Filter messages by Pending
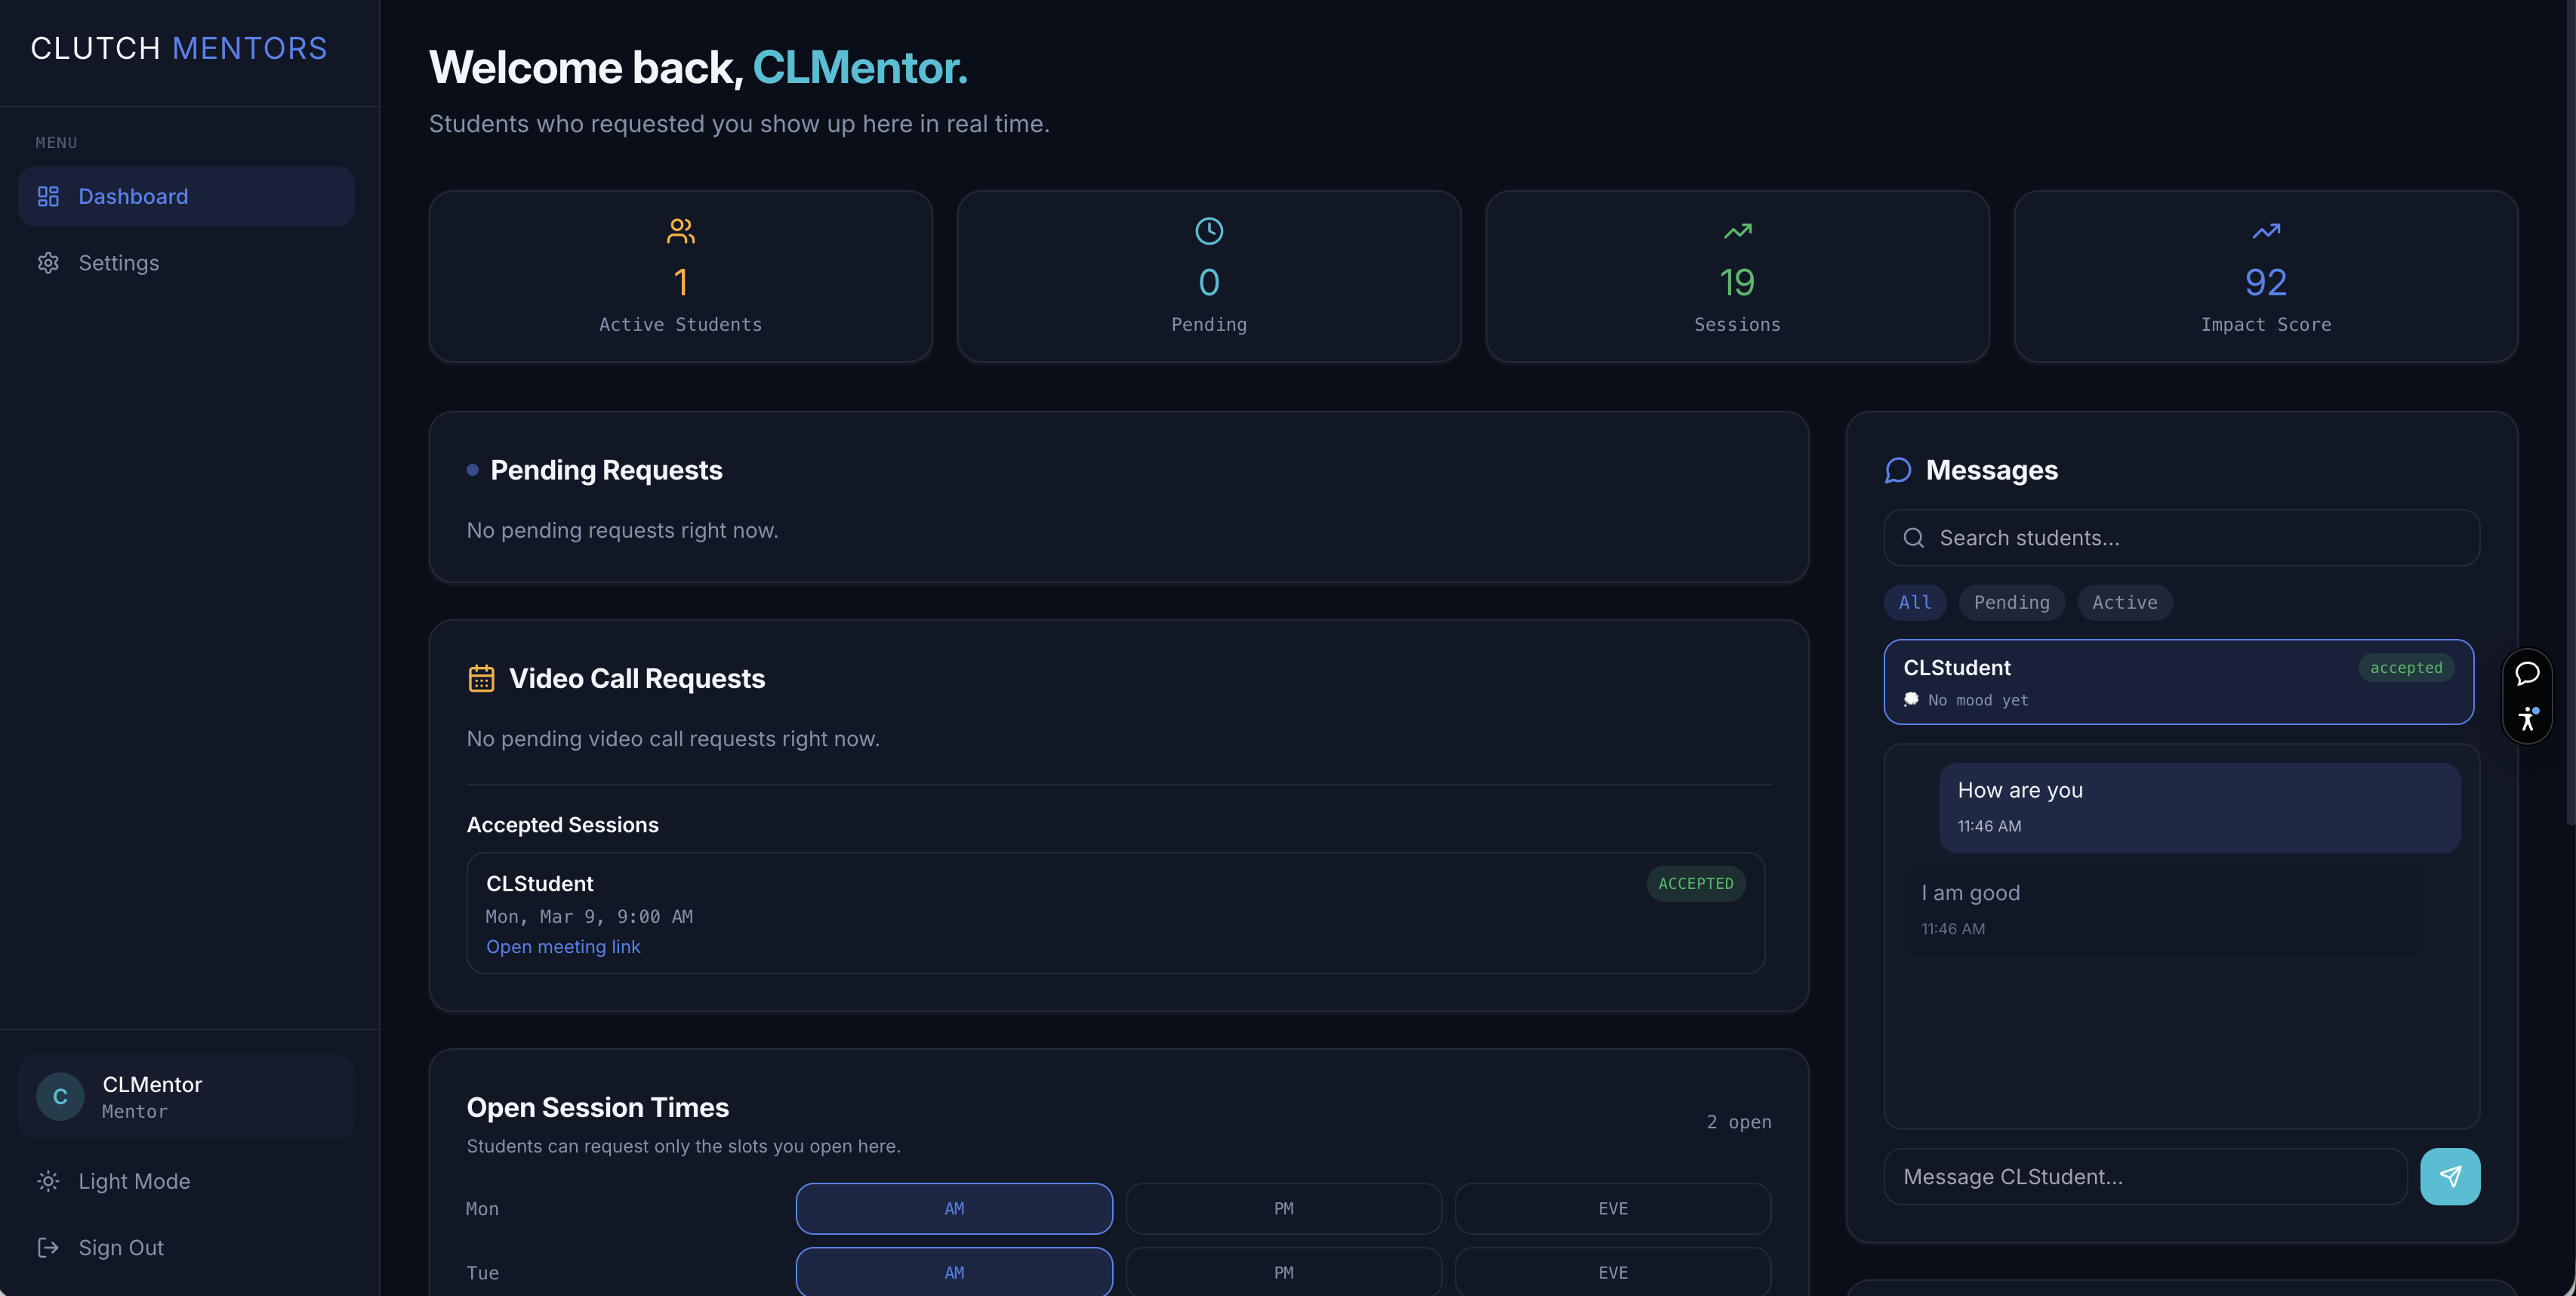Viewport: 2576px width, 1296px height. pos(2010,602)
